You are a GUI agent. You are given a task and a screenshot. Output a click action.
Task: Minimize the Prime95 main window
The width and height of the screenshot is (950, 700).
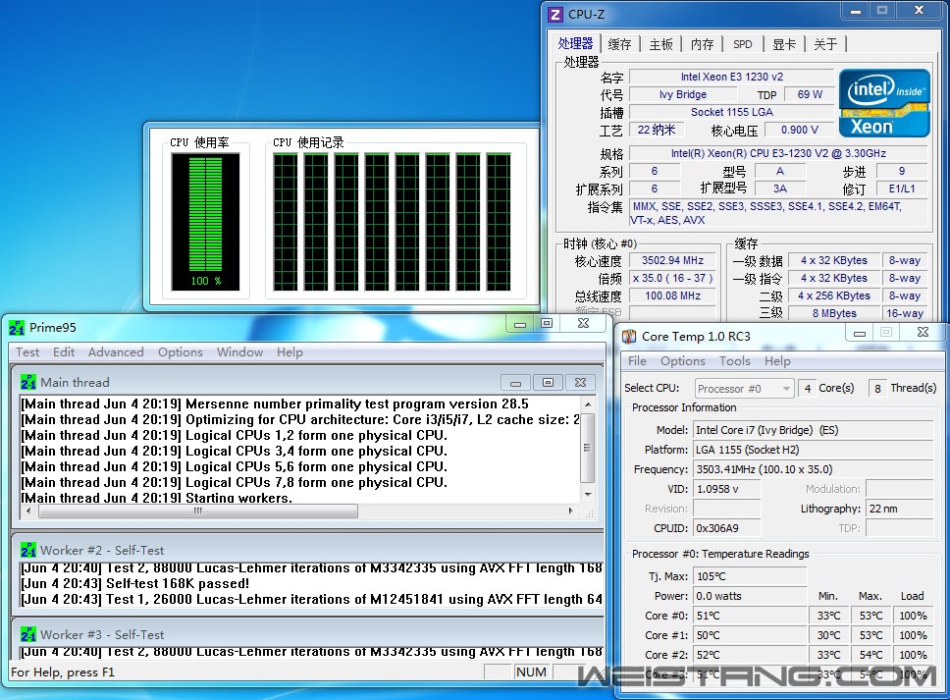(519, 324)
